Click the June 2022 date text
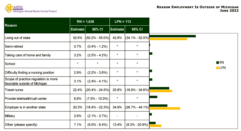This screenshot has width=241, height=131. click(229, 11)
